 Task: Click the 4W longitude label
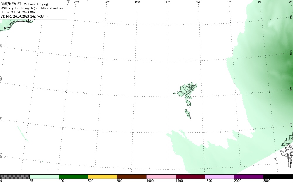(229, 2)
